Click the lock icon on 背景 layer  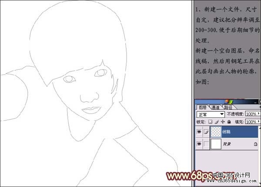tap(255, 144)
